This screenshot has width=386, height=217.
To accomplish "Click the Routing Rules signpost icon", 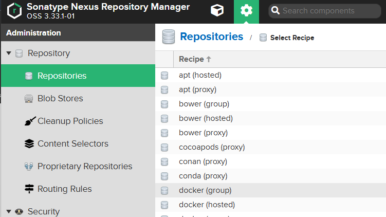I will (x=29, y=189).
